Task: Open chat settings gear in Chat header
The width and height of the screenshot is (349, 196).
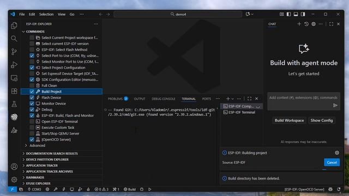Action: tap(314, 24)
